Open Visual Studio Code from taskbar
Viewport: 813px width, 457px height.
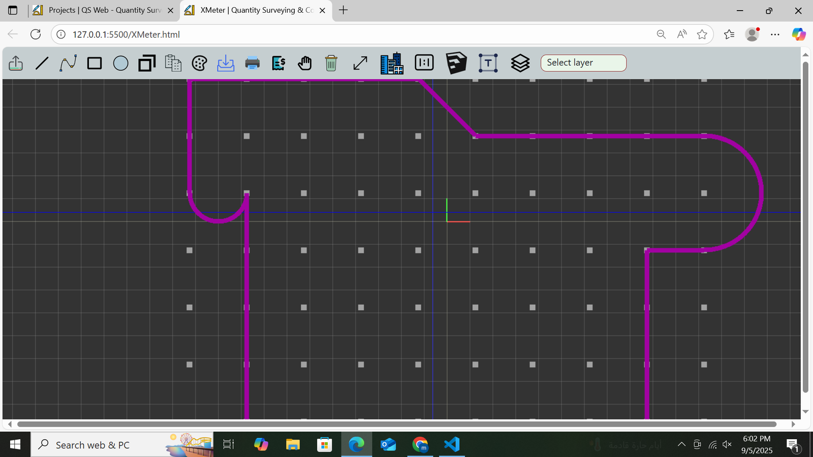point(452,445)
